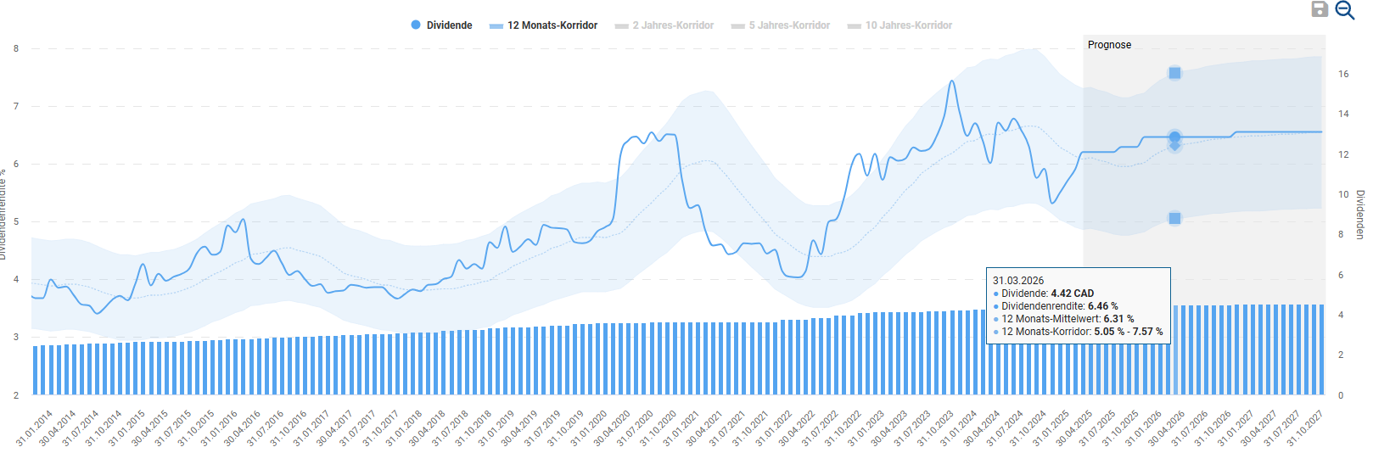Click the Prognose label in shaded area

tap(1109, 45)
